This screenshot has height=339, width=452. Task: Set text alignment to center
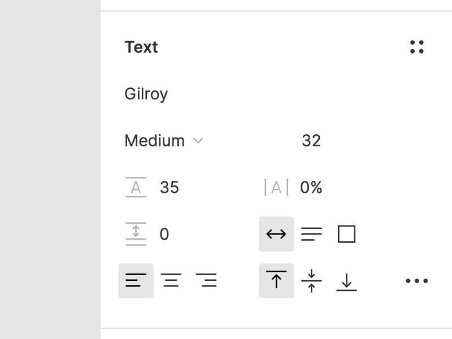click(171, 280)
